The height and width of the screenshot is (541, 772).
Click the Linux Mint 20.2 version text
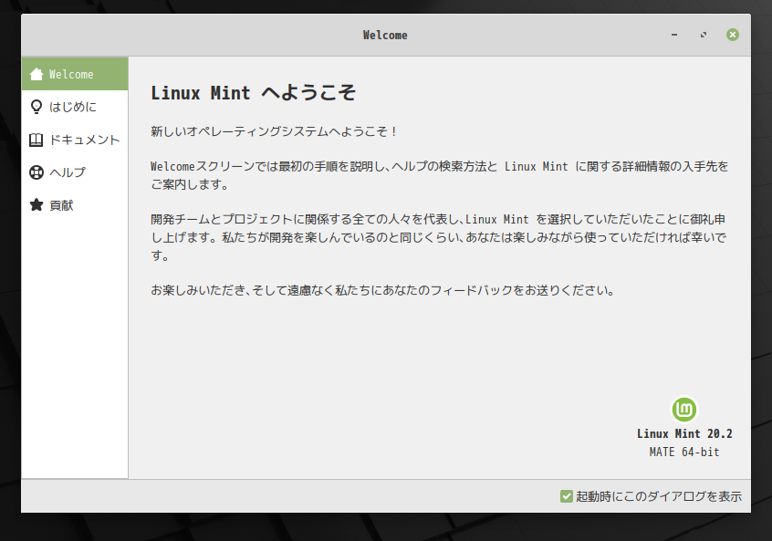[684, 433]
